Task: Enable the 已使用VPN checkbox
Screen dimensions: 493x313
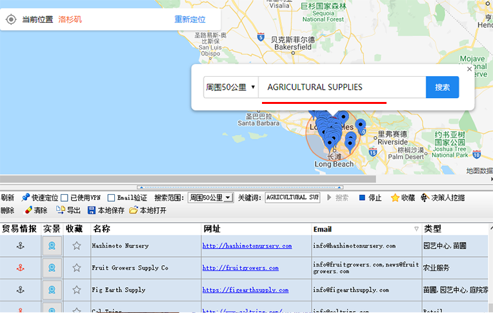Action: pyautogui.click(x=65, y=197)
